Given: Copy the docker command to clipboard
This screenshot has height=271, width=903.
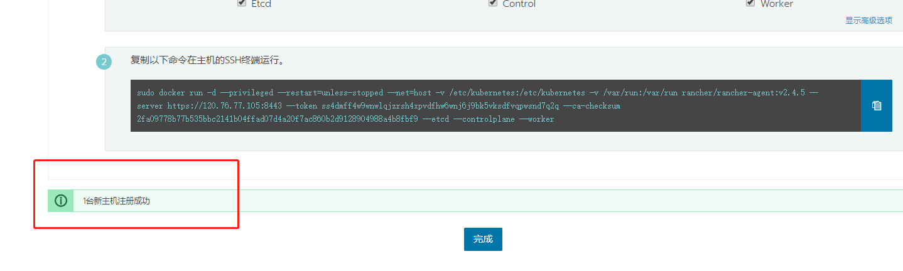Looking at the screenshot, I should (877, 105).
